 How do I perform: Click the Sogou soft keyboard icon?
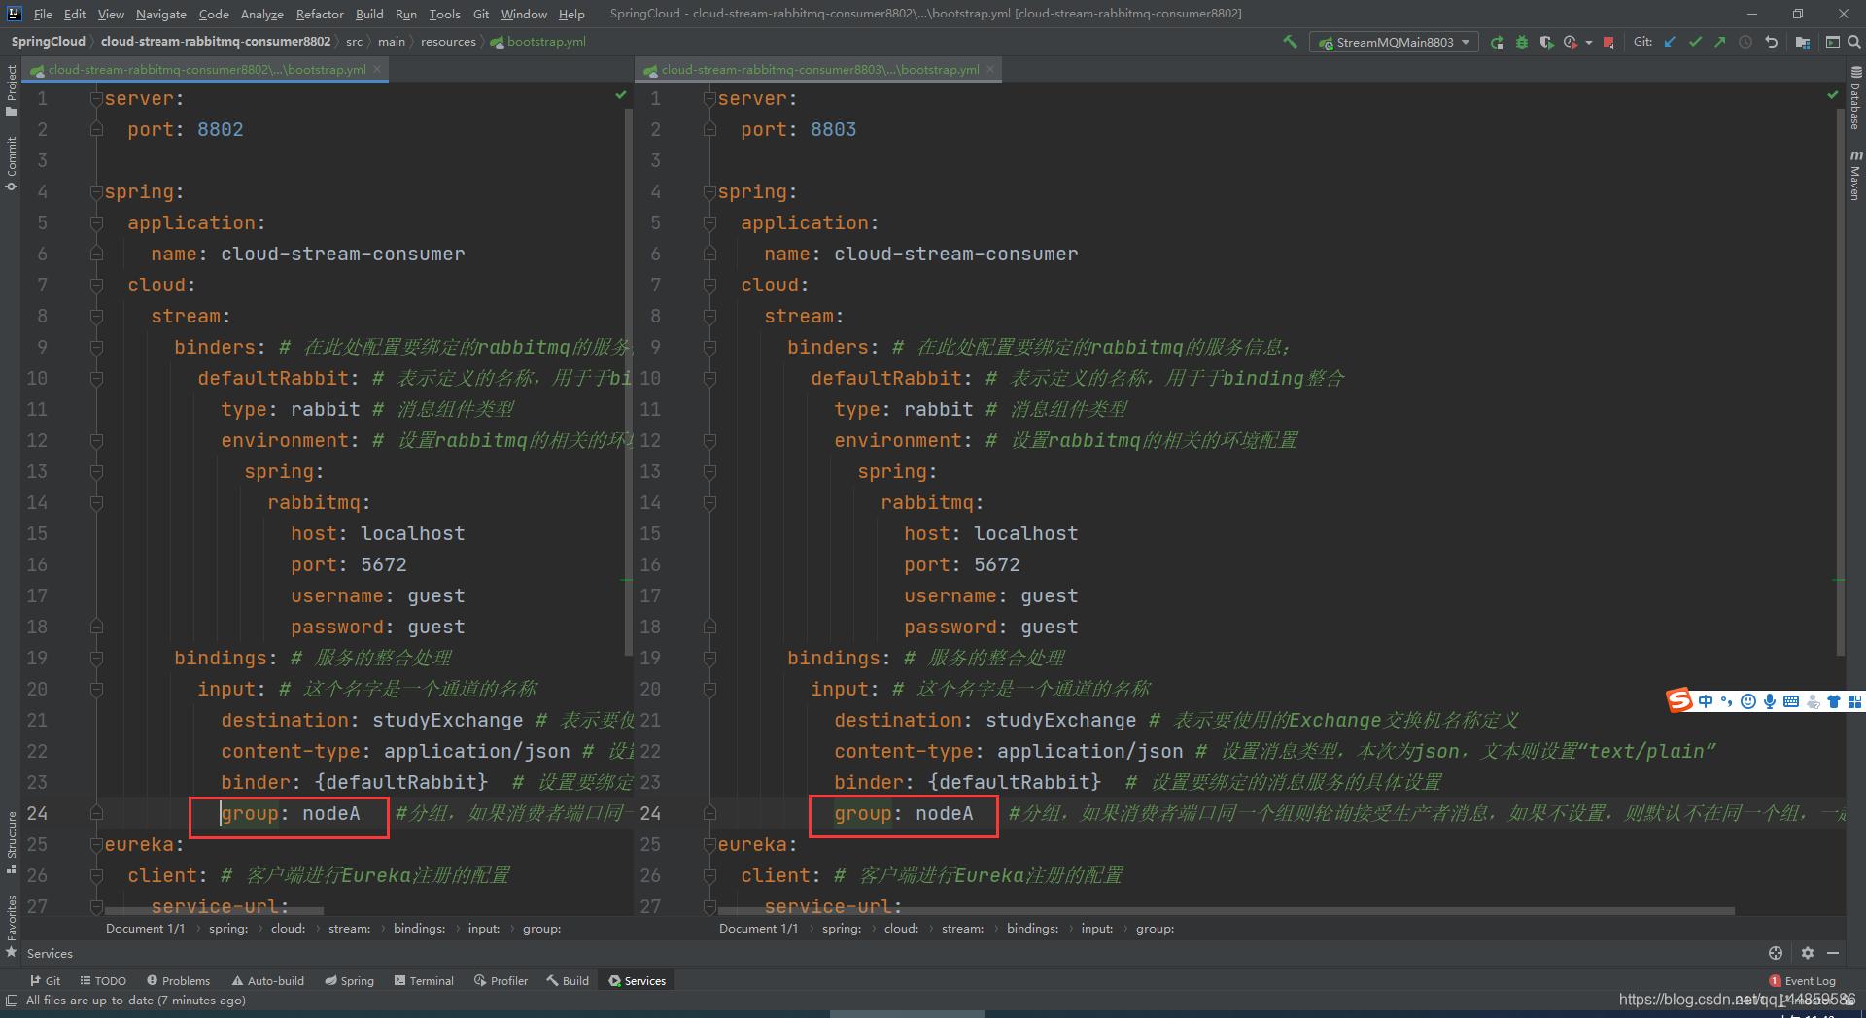tap(1791, 701)
